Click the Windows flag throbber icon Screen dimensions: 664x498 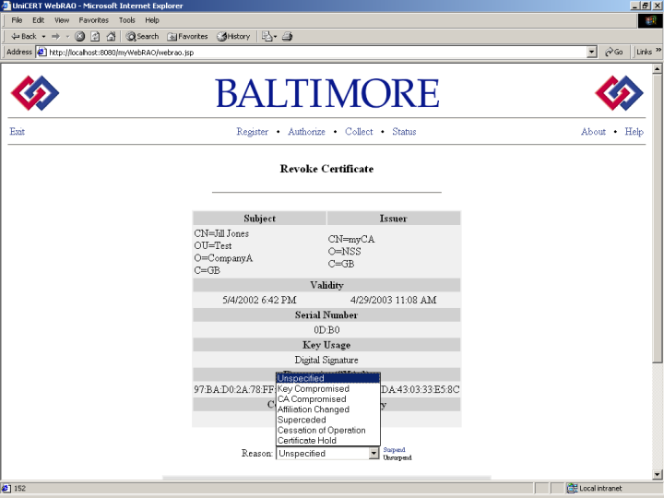tap(650, 20)
